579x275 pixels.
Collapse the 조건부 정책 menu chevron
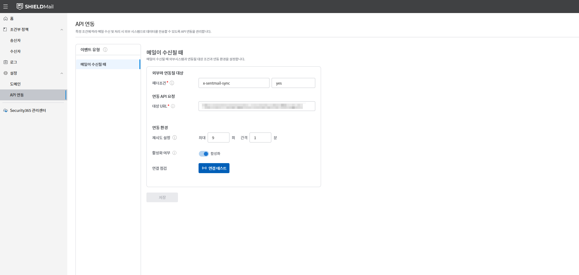62,30
